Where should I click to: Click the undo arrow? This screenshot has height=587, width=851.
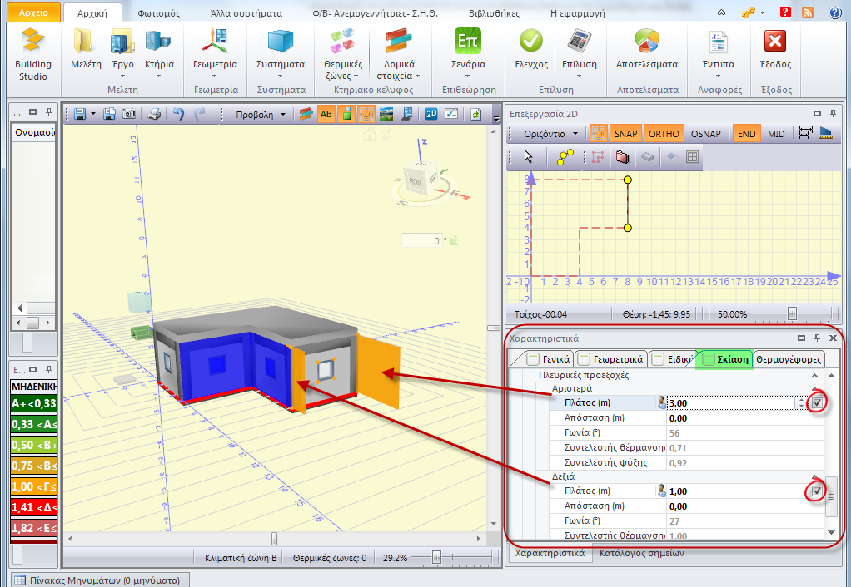(178, 114)
